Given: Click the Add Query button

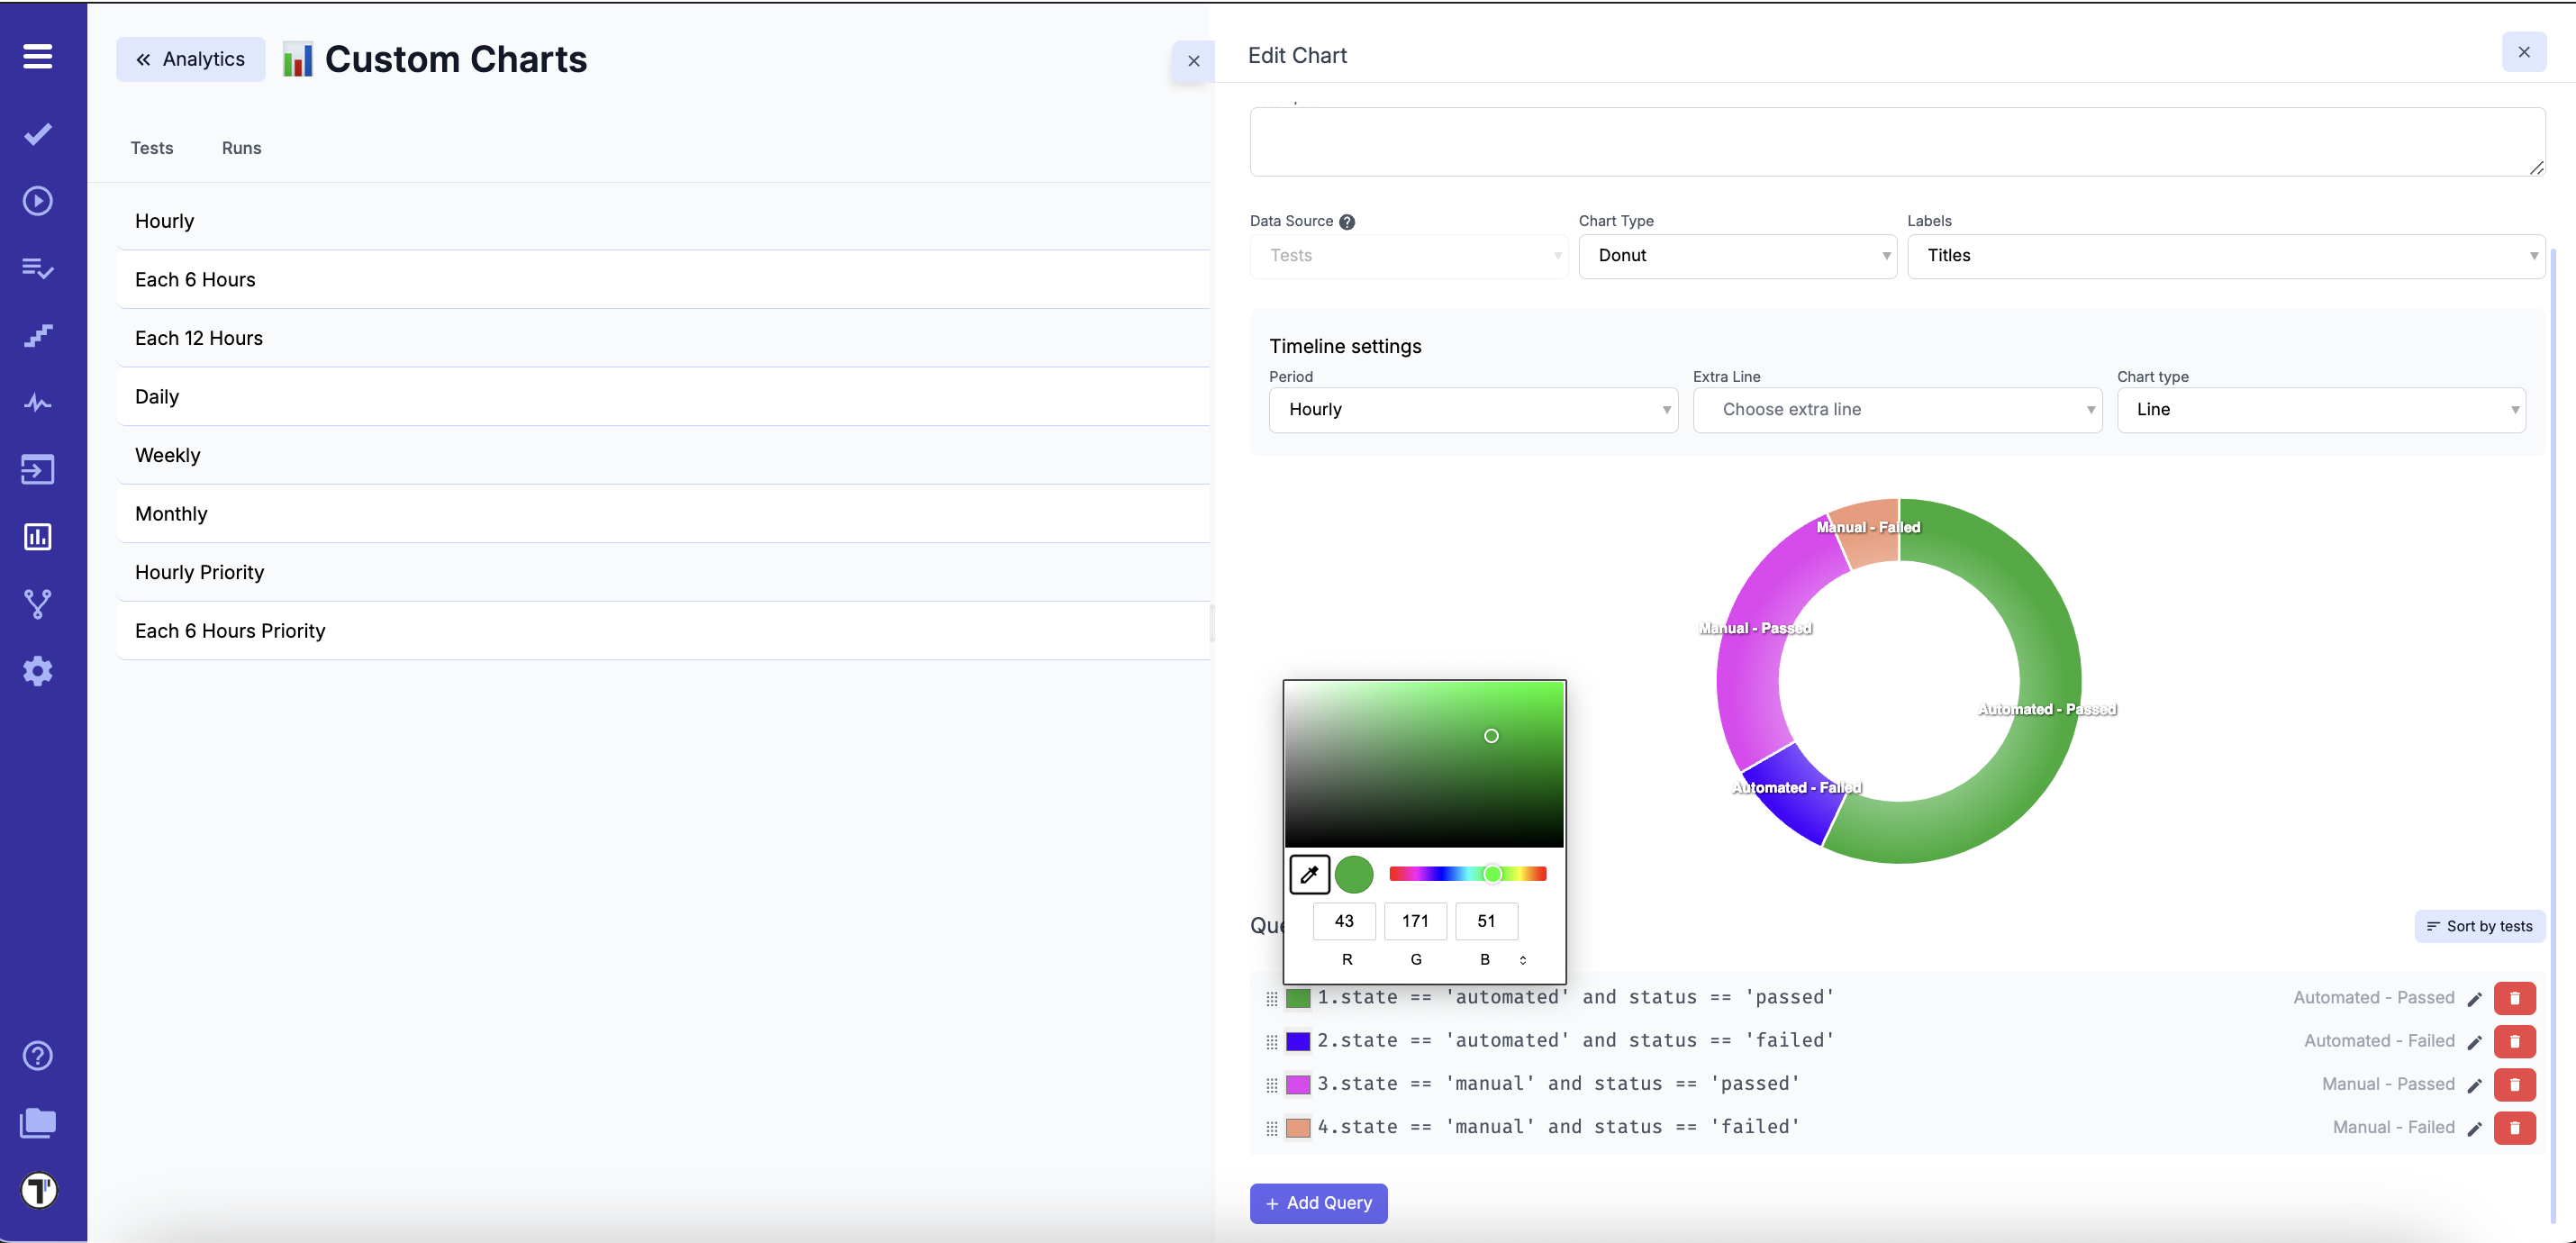Looking at the screenshot, I should pos(1318,1203).
